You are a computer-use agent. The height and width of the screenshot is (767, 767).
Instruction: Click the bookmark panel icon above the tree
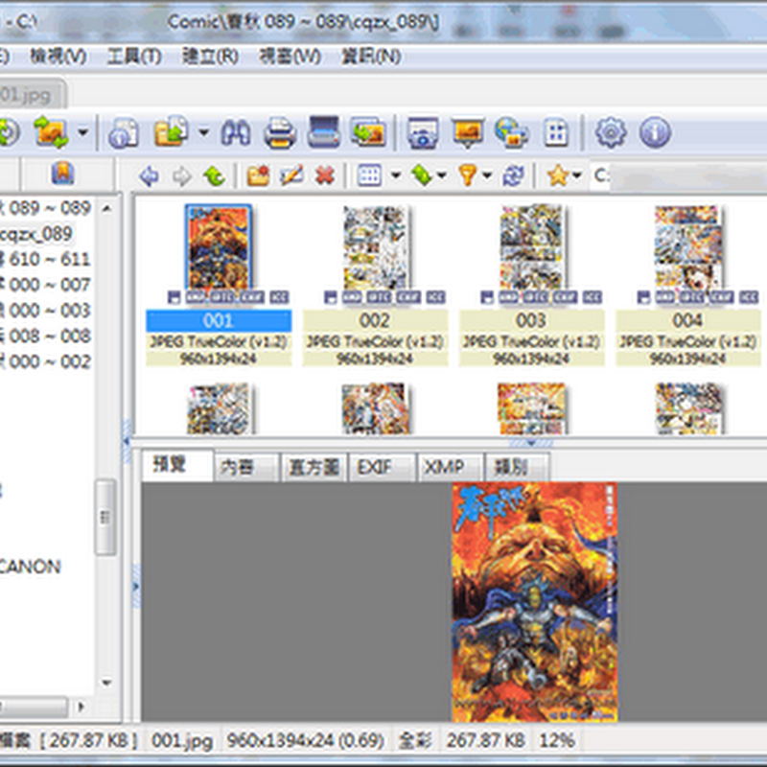[x=63, y=174]
